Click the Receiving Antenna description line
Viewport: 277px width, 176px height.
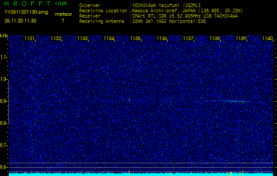[x=143, y=22]
